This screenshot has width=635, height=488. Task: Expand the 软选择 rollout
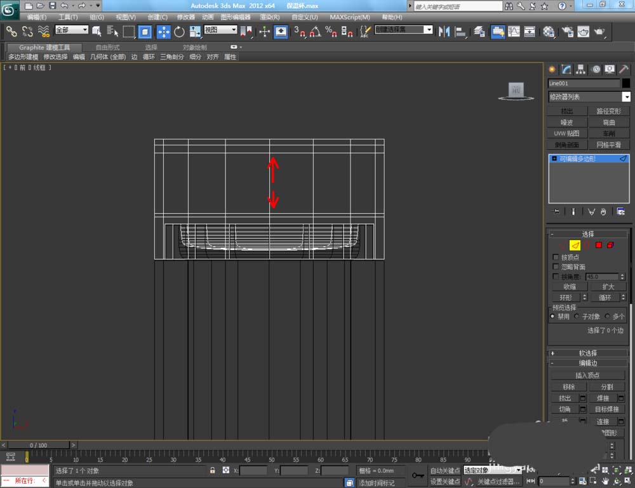click(588, 353)
